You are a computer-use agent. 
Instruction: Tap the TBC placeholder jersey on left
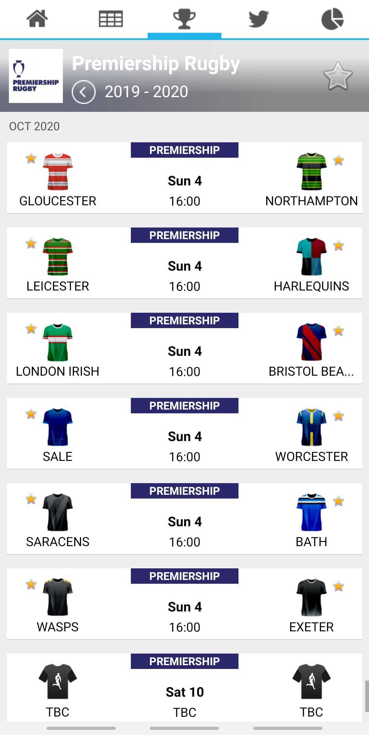pos(57,682)
